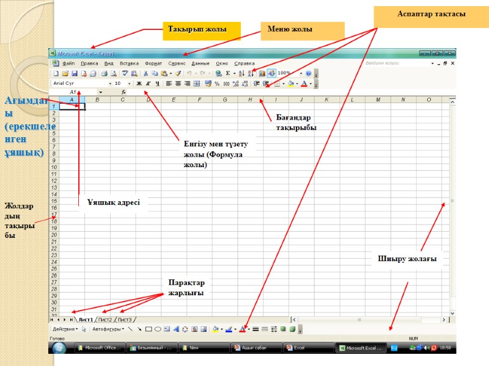Expand the Name Box dropdown arrow
Screen dimensions: 489x366
pos(100,92)
